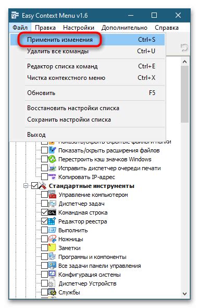Choose Обновить from File menu

tap(88, 93)
